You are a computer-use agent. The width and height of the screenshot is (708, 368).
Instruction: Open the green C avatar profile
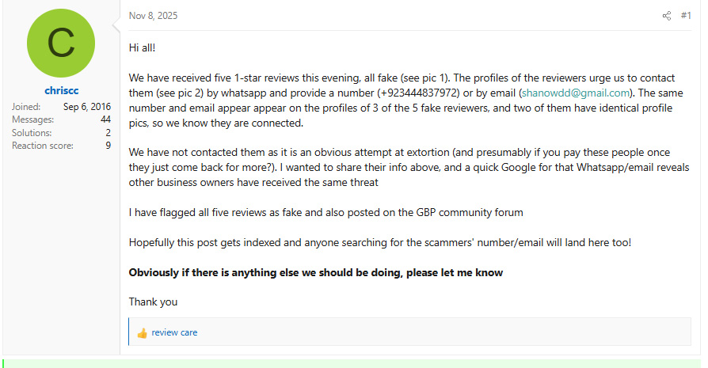tap(61, 43)
